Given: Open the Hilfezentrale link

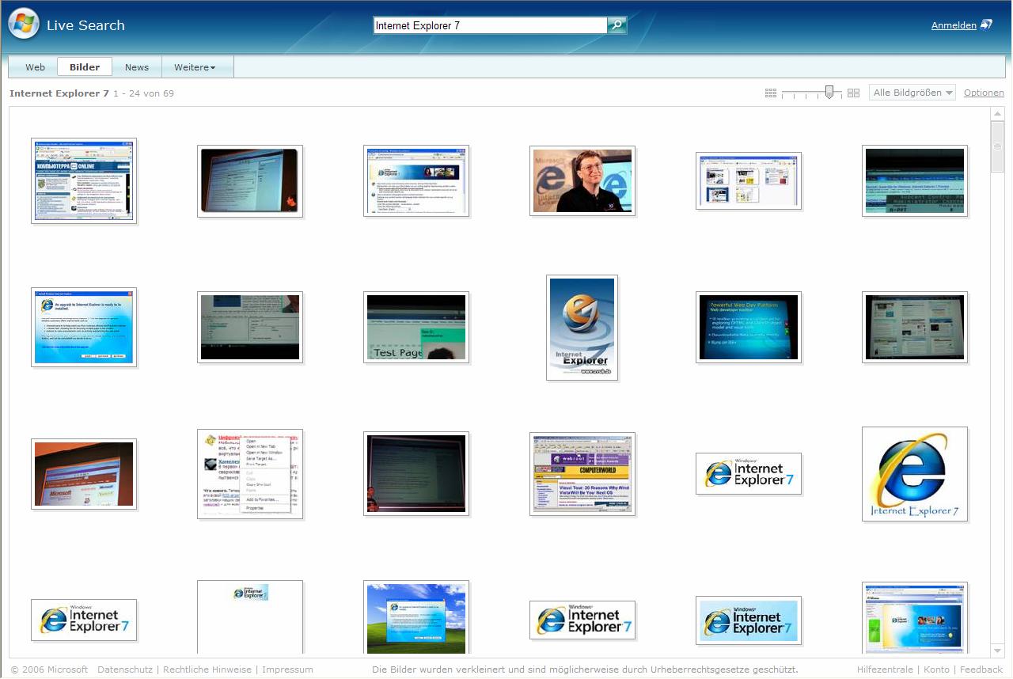Looking at the screenshot, I should 885,670.
